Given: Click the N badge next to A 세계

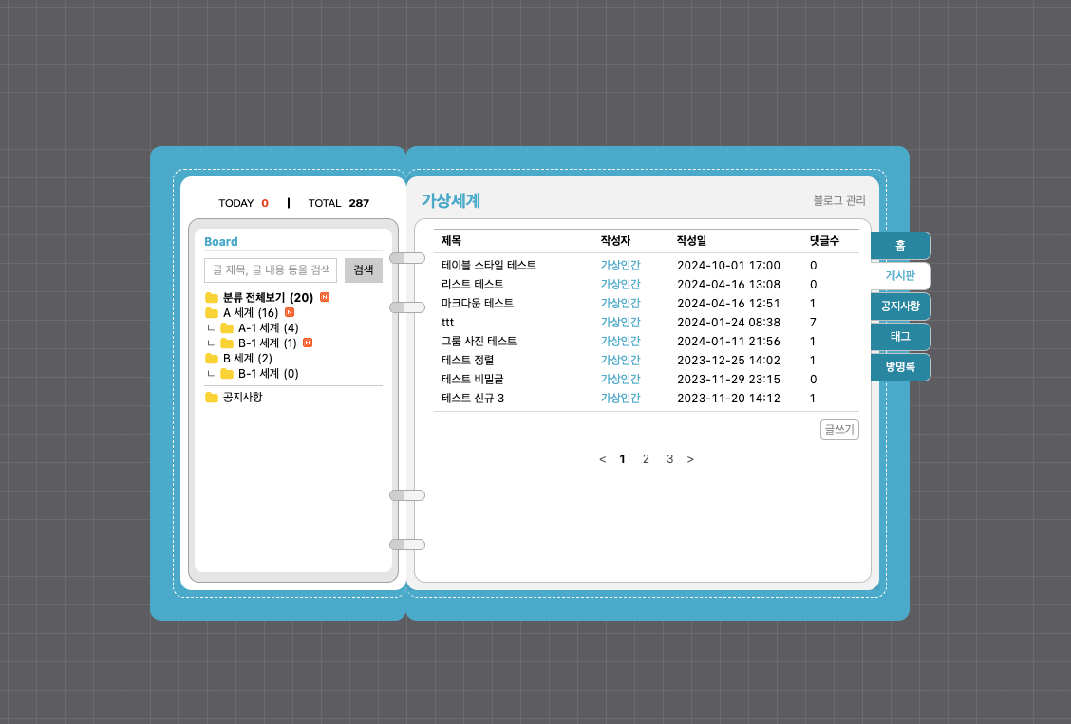Looking at the screenshot, I should [291, 313].
